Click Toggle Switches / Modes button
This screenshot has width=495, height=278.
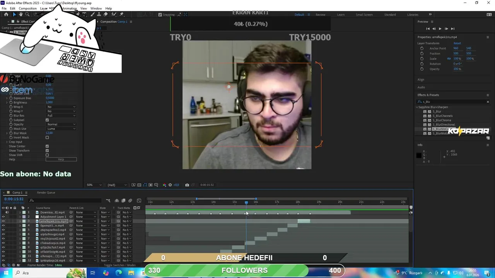click(x=120, y=265)
